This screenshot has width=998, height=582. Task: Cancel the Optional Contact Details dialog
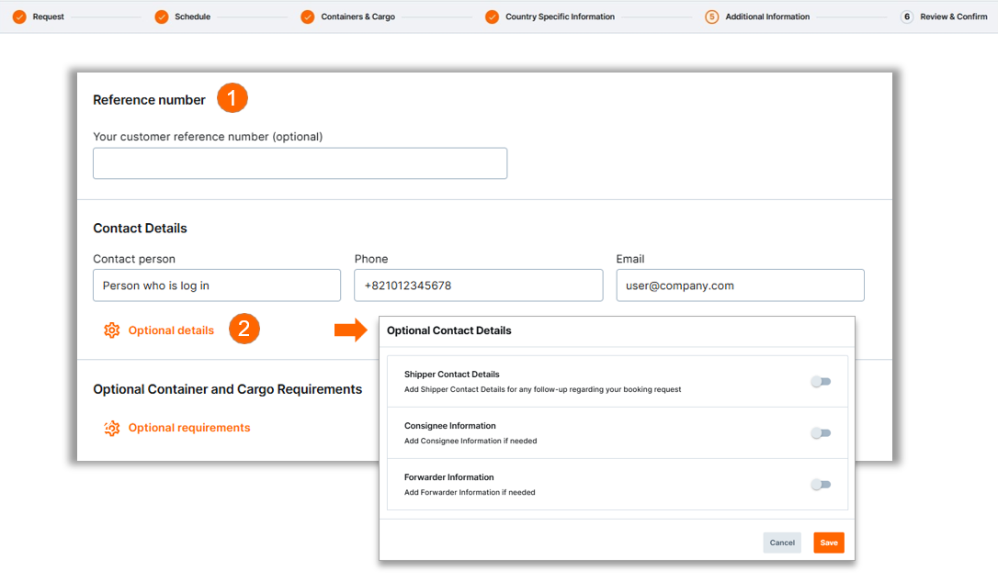tap(782, 543)
